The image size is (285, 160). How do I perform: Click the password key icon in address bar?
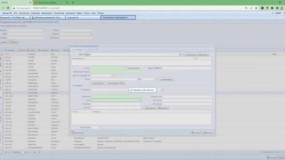point(246,8)
